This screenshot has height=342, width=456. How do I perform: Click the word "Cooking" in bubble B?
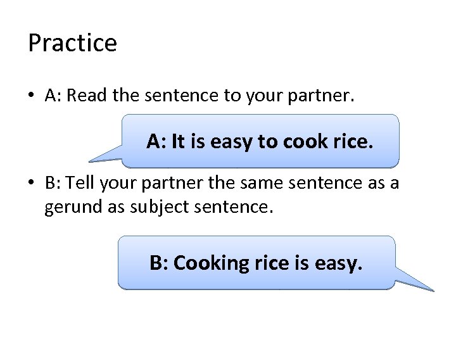coord(202,262)
